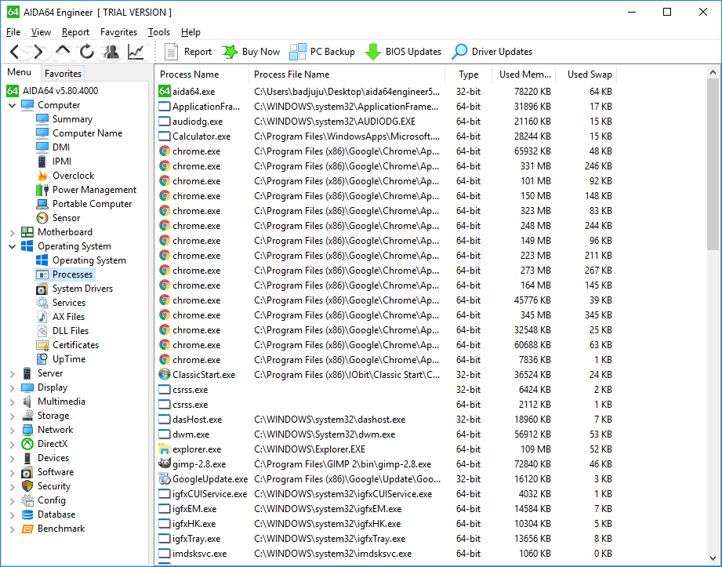Select the gimp-2.8.exe process row
This screenshot has height=567, width=722.
click(386, 464)
